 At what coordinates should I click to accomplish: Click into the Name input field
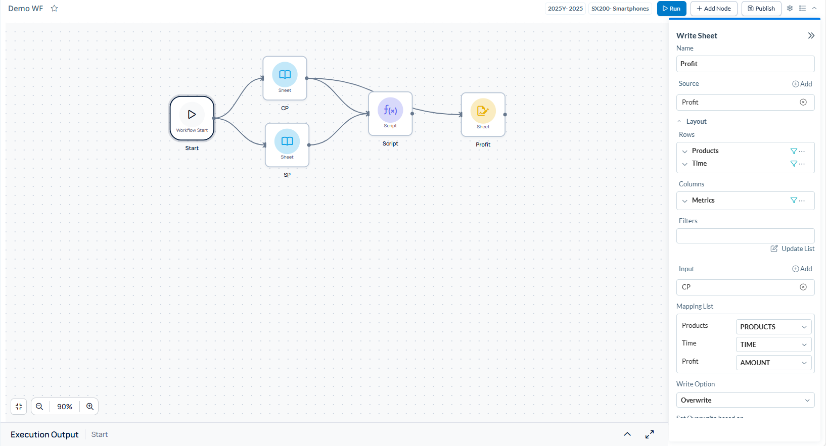(x=745, y=64)
